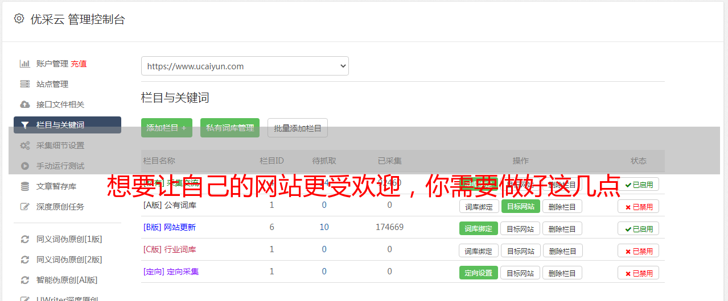Click the 栏目与关键词 page heading
The image size is (728, 301).
pyautogui.click(x=175, y=98)
